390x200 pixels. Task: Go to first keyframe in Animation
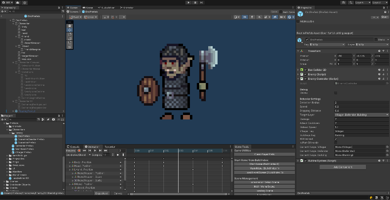pyautogui.click(x=84, y=151)
